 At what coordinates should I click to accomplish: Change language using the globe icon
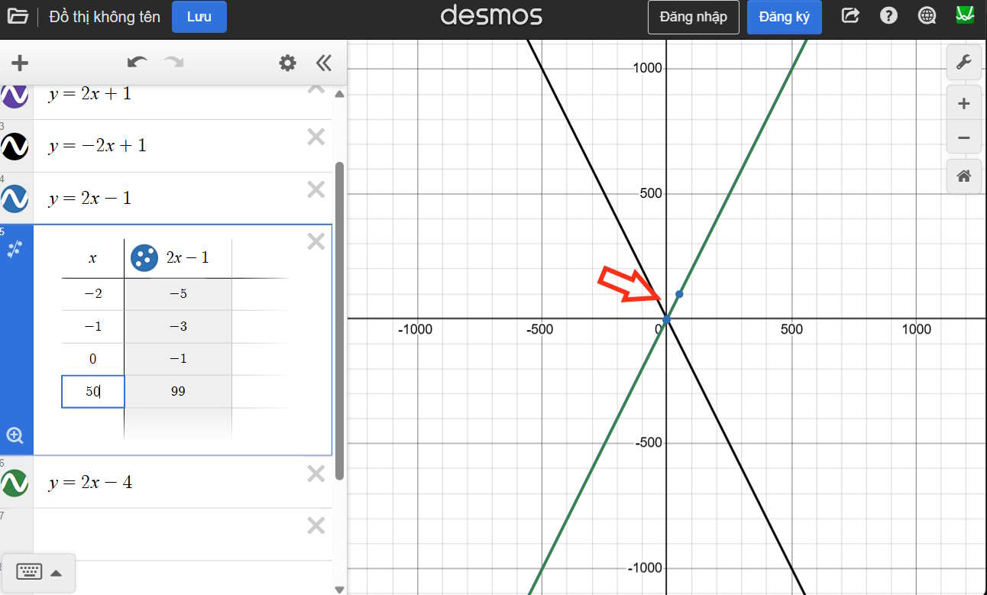[927, 15]
